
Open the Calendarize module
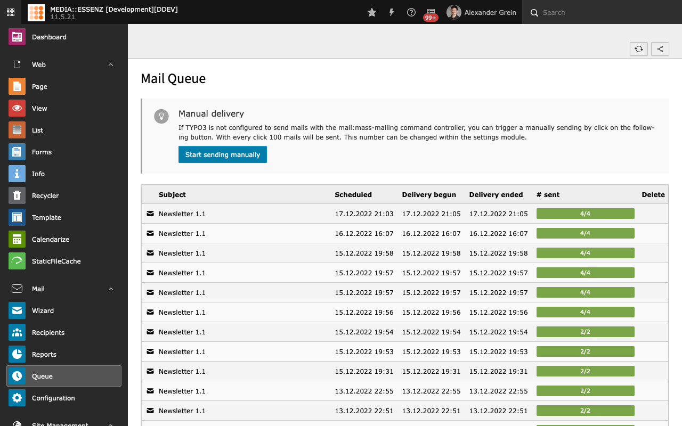64,239
